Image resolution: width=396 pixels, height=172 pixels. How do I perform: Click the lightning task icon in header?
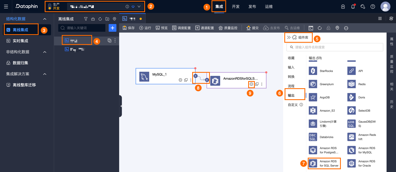(x=343, y=7)
